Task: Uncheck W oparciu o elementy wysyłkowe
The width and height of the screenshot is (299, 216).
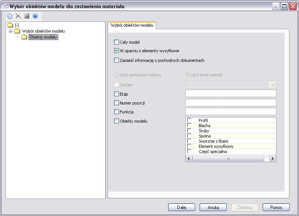Action: pos(116,51)
